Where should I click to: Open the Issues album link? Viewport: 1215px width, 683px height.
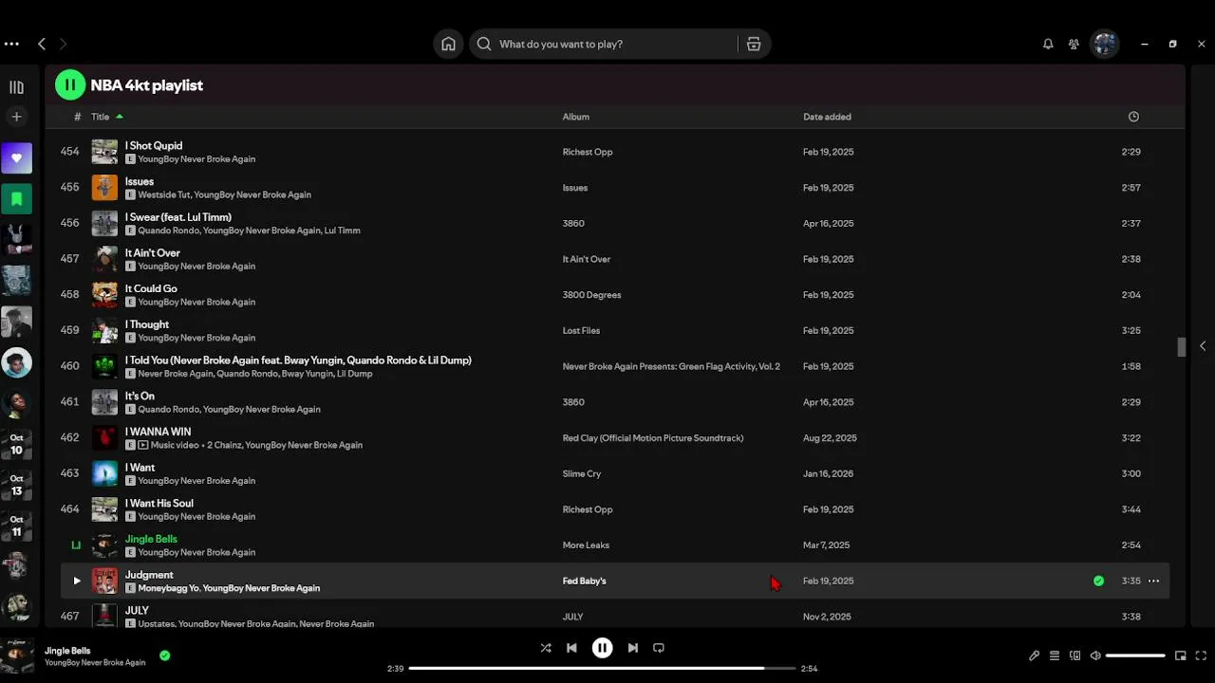(x=575, y=188)
